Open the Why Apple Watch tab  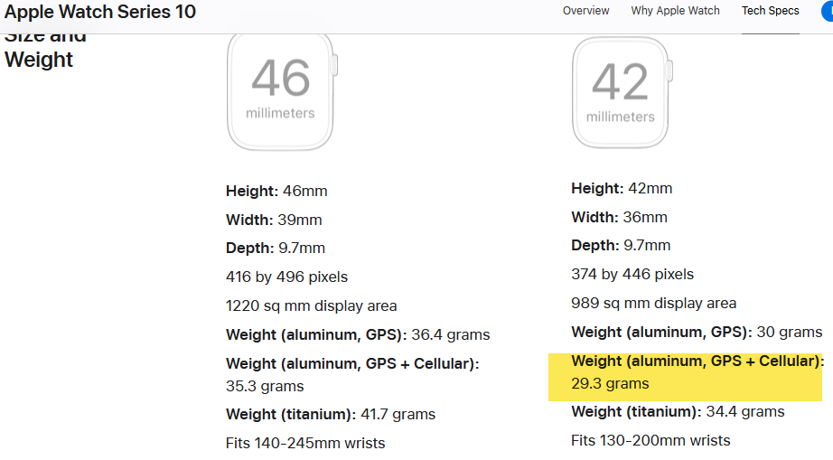pos(675,11)
